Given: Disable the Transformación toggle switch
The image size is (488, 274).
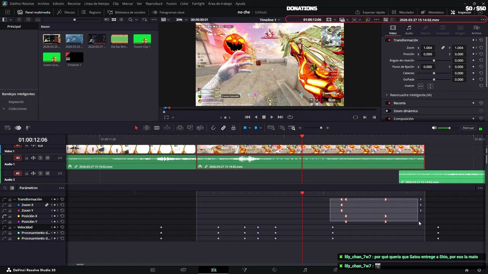Looking at the screenshot, I should [x=388, y=40].
